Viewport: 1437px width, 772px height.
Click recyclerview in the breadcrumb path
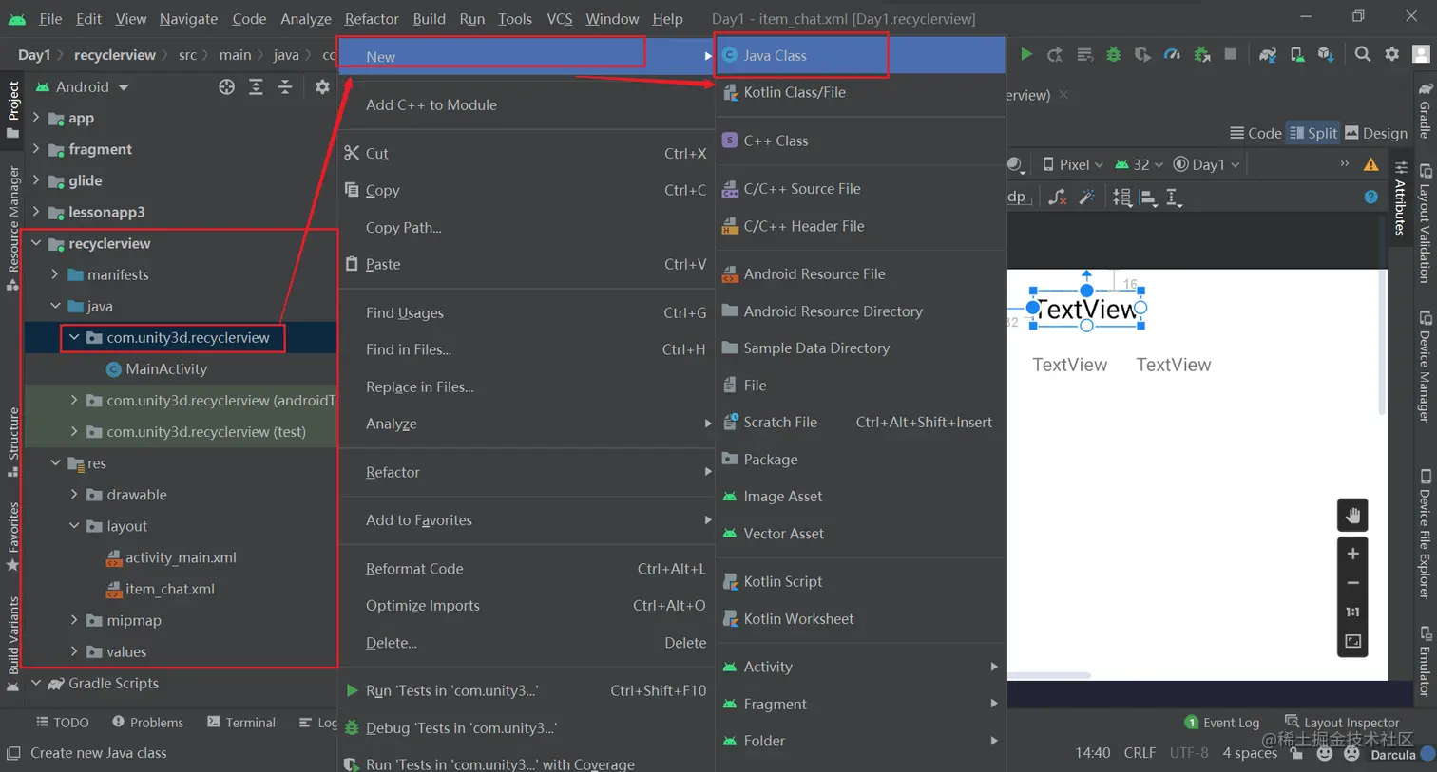coord(115,55)
